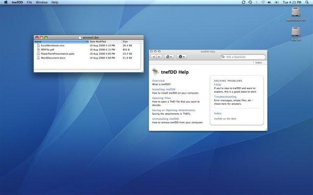The width and height of the screenshot is (313, 195).
Task: Go back in tnefDD Help viewer
Action: [x=154, y=57]
